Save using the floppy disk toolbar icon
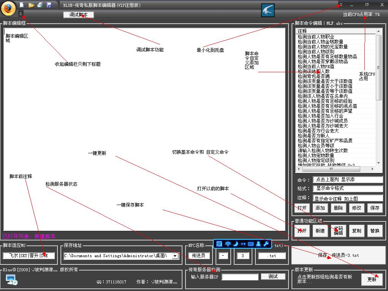The height and width of the screenshot is (291, 388). point(49,5)
